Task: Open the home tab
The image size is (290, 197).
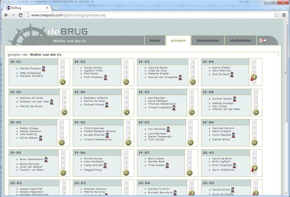Action: [x=155, y=41]
